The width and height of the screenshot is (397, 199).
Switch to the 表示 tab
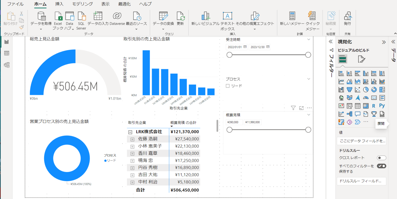pos(105,4)
